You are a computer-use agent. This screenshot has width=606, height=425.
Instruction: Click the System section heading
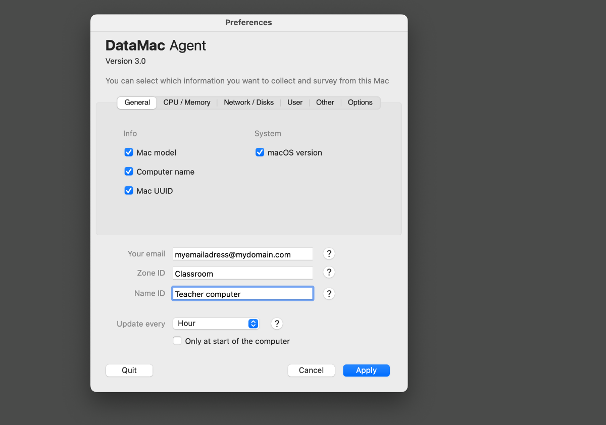click(x=268, y=134)
